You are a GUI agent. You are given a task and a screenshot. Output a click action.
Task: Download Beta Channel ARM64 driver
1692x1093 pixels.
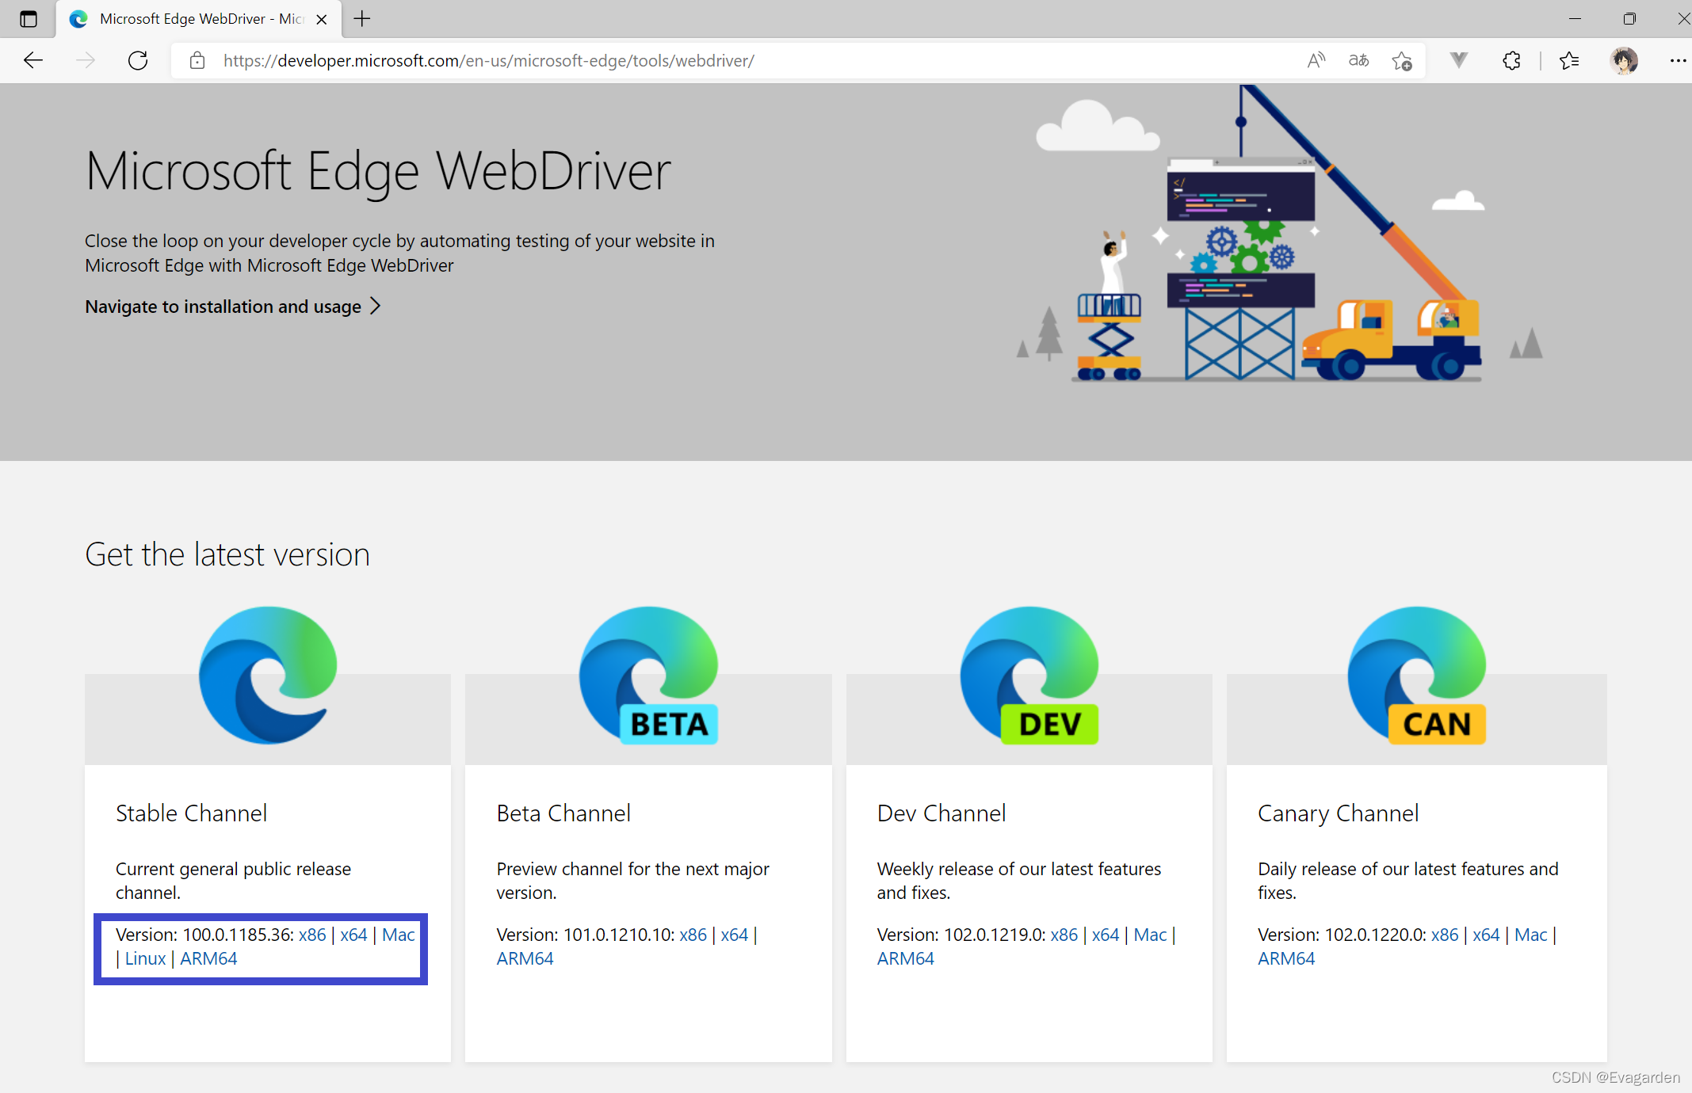click(x=525, y=958)
